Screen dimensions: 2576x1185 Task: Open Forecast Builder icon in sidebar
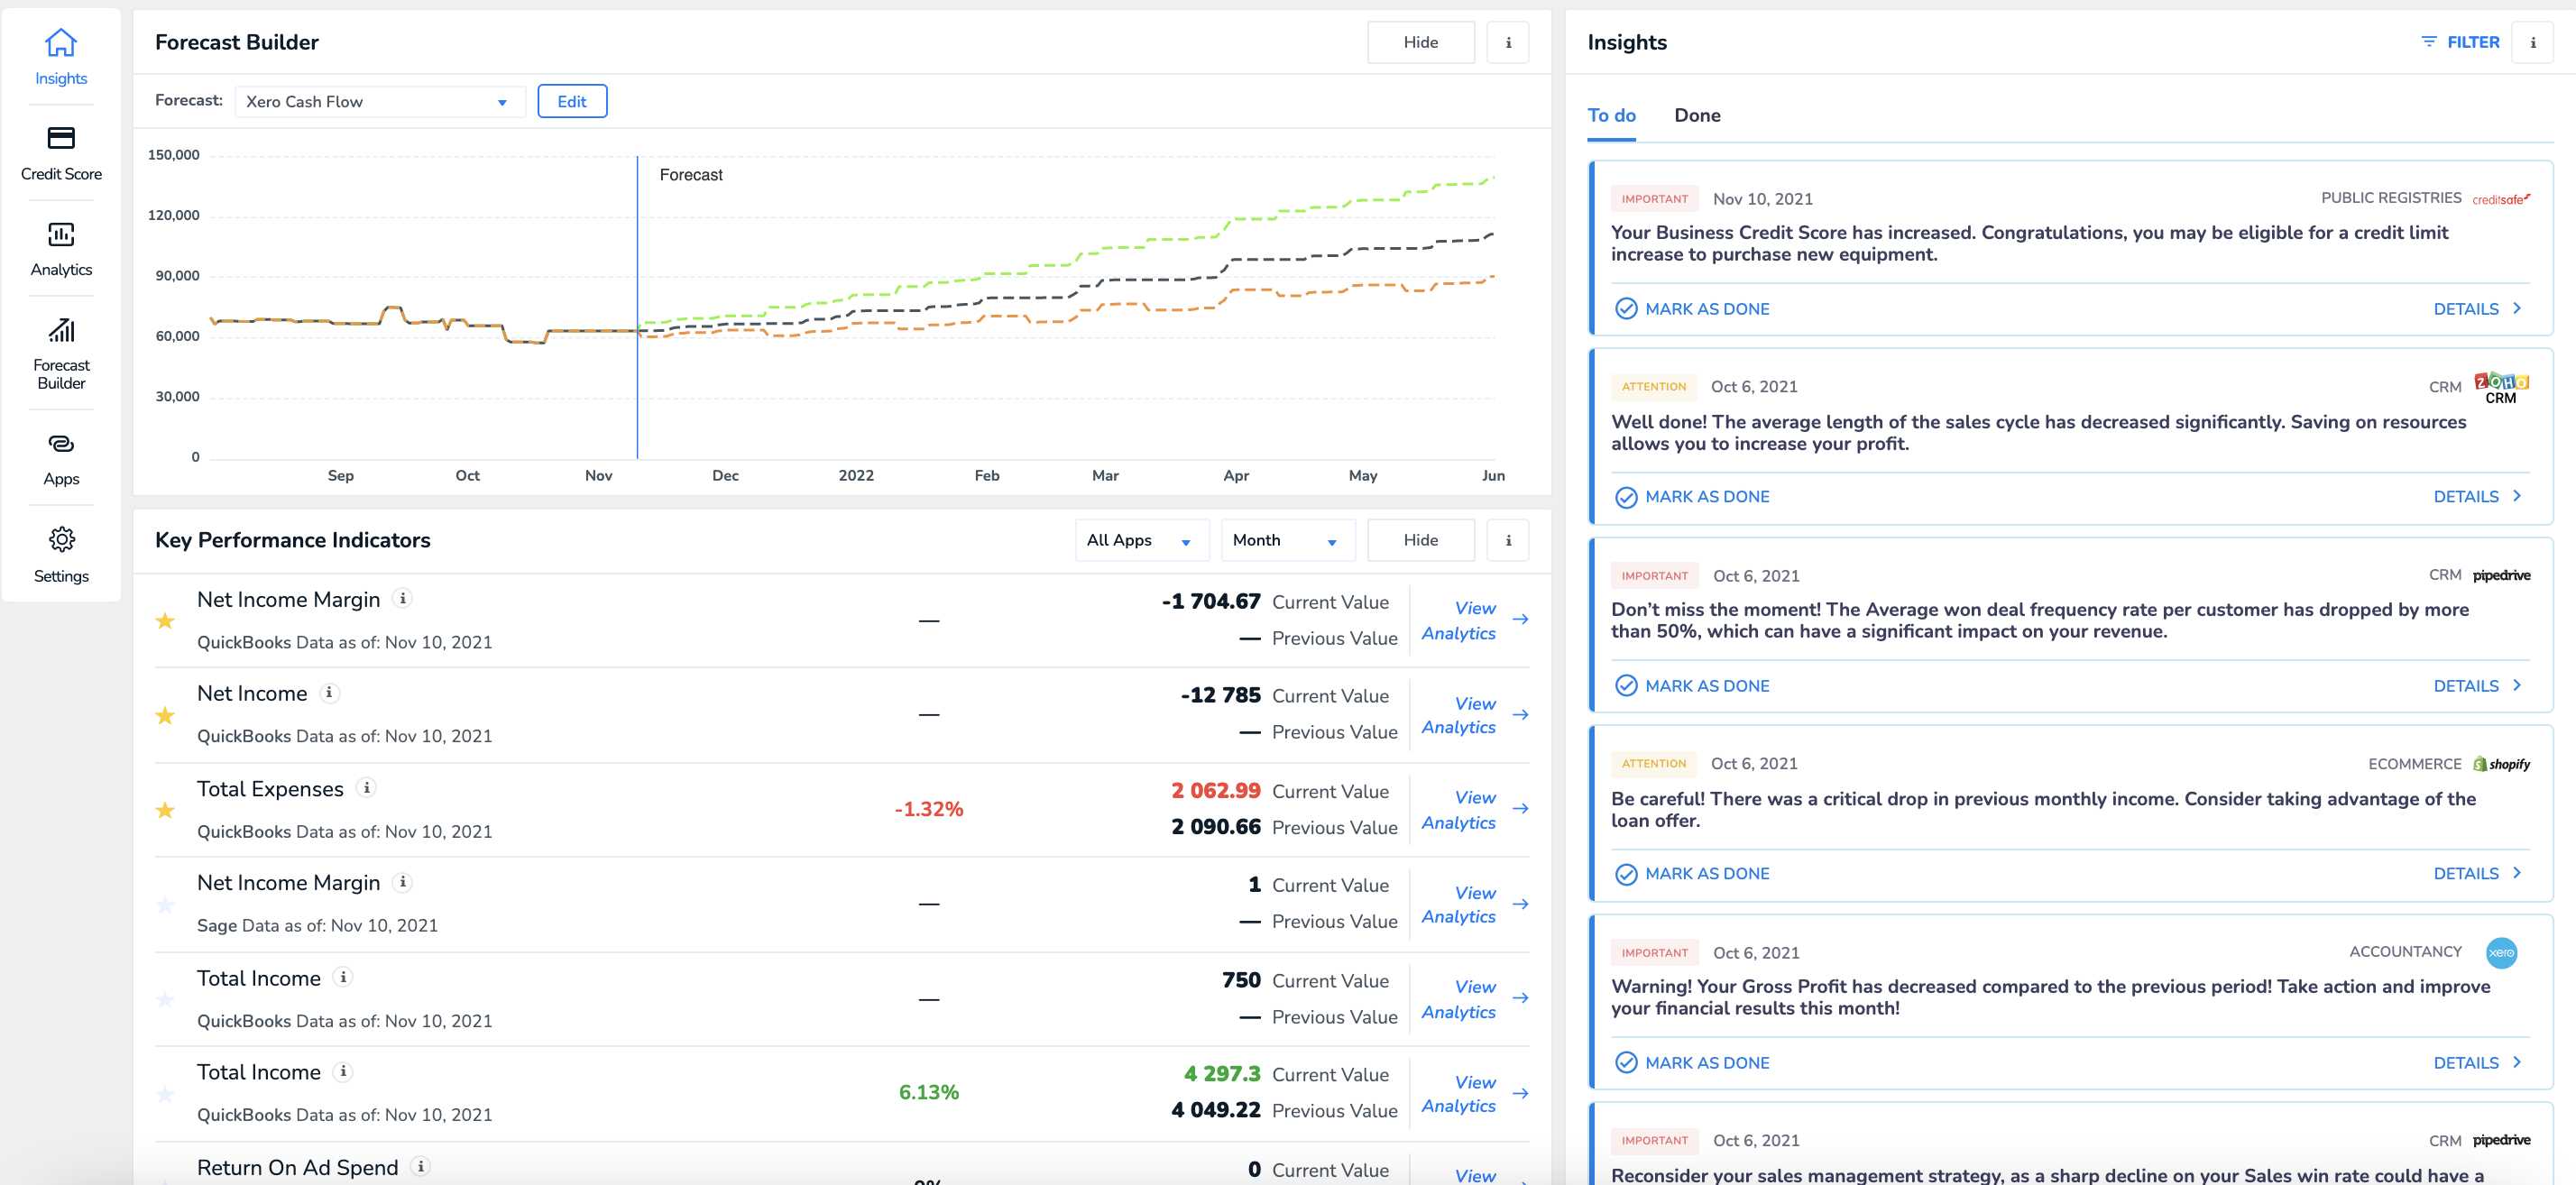(x=61, y=330)
